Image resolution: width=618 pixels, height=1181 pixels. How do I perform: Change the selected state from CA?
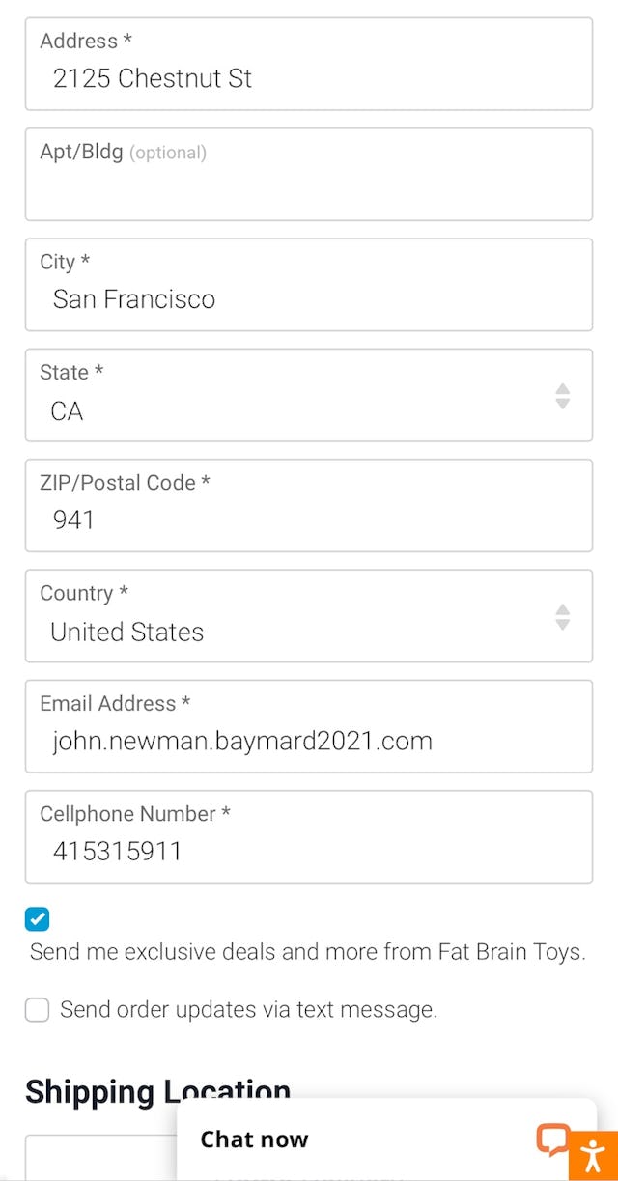[x=309, y=396]
